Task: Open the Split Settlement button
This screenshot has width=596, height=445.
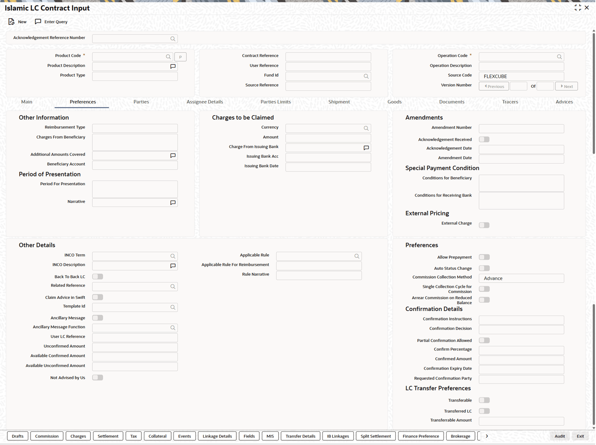Action: 376,436
